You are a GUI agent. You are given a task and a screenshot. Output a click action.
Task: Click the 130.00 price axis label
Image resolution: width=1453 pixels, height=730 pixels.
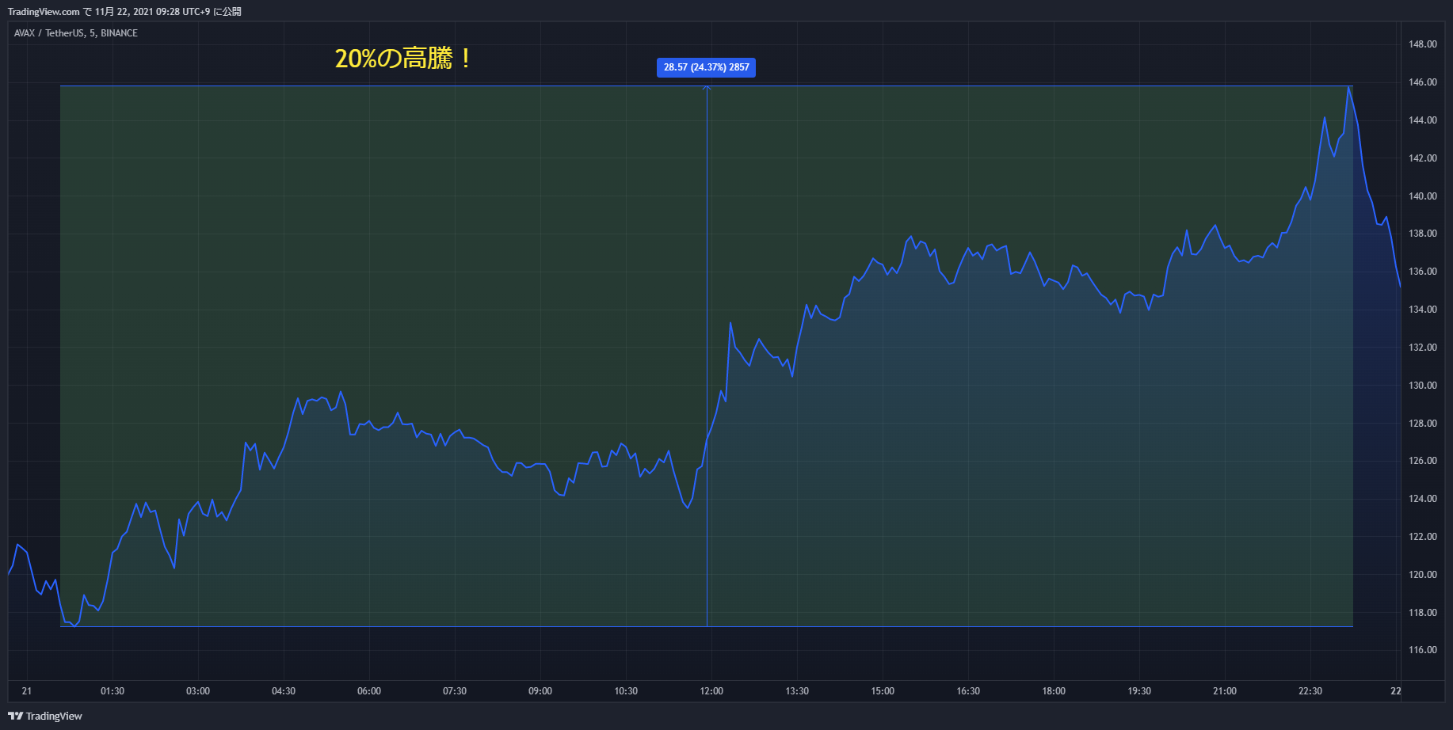click(1422, 386)
